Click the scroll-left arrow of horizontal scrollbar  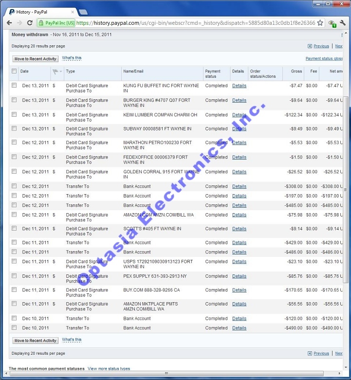(x=6, y=373)
